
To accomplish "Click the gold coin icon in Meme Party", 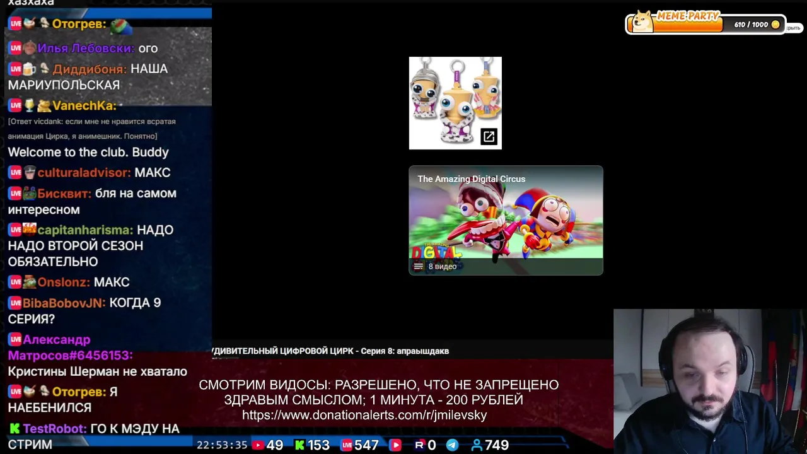I will point(775,25).
